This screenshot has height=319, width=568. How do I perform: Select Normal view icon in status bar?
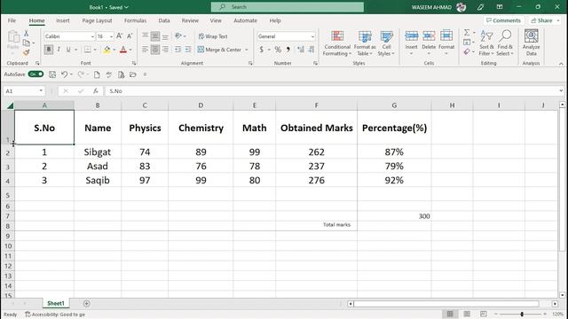point(450,314)
